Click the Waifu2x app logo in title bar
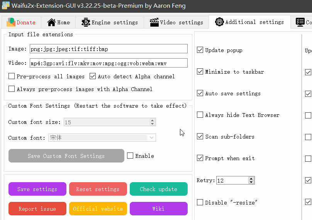The image size is (312, 220). tap(5, 5)
